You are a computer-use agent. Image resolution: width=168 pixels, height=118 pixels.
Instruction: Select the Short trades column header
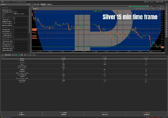pyautogui.click(x=146, y=57)
